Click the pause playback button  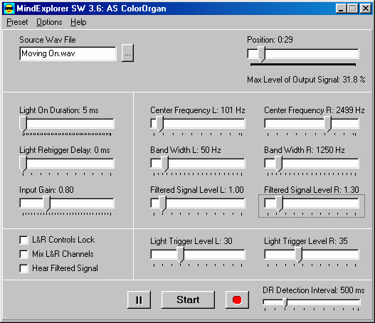click(x=139, y=300)
